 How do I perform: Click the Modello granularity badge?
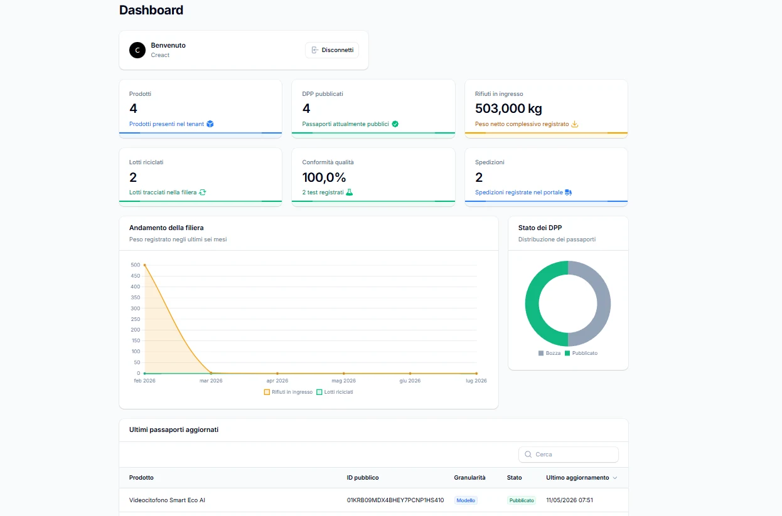pos(466,500)
